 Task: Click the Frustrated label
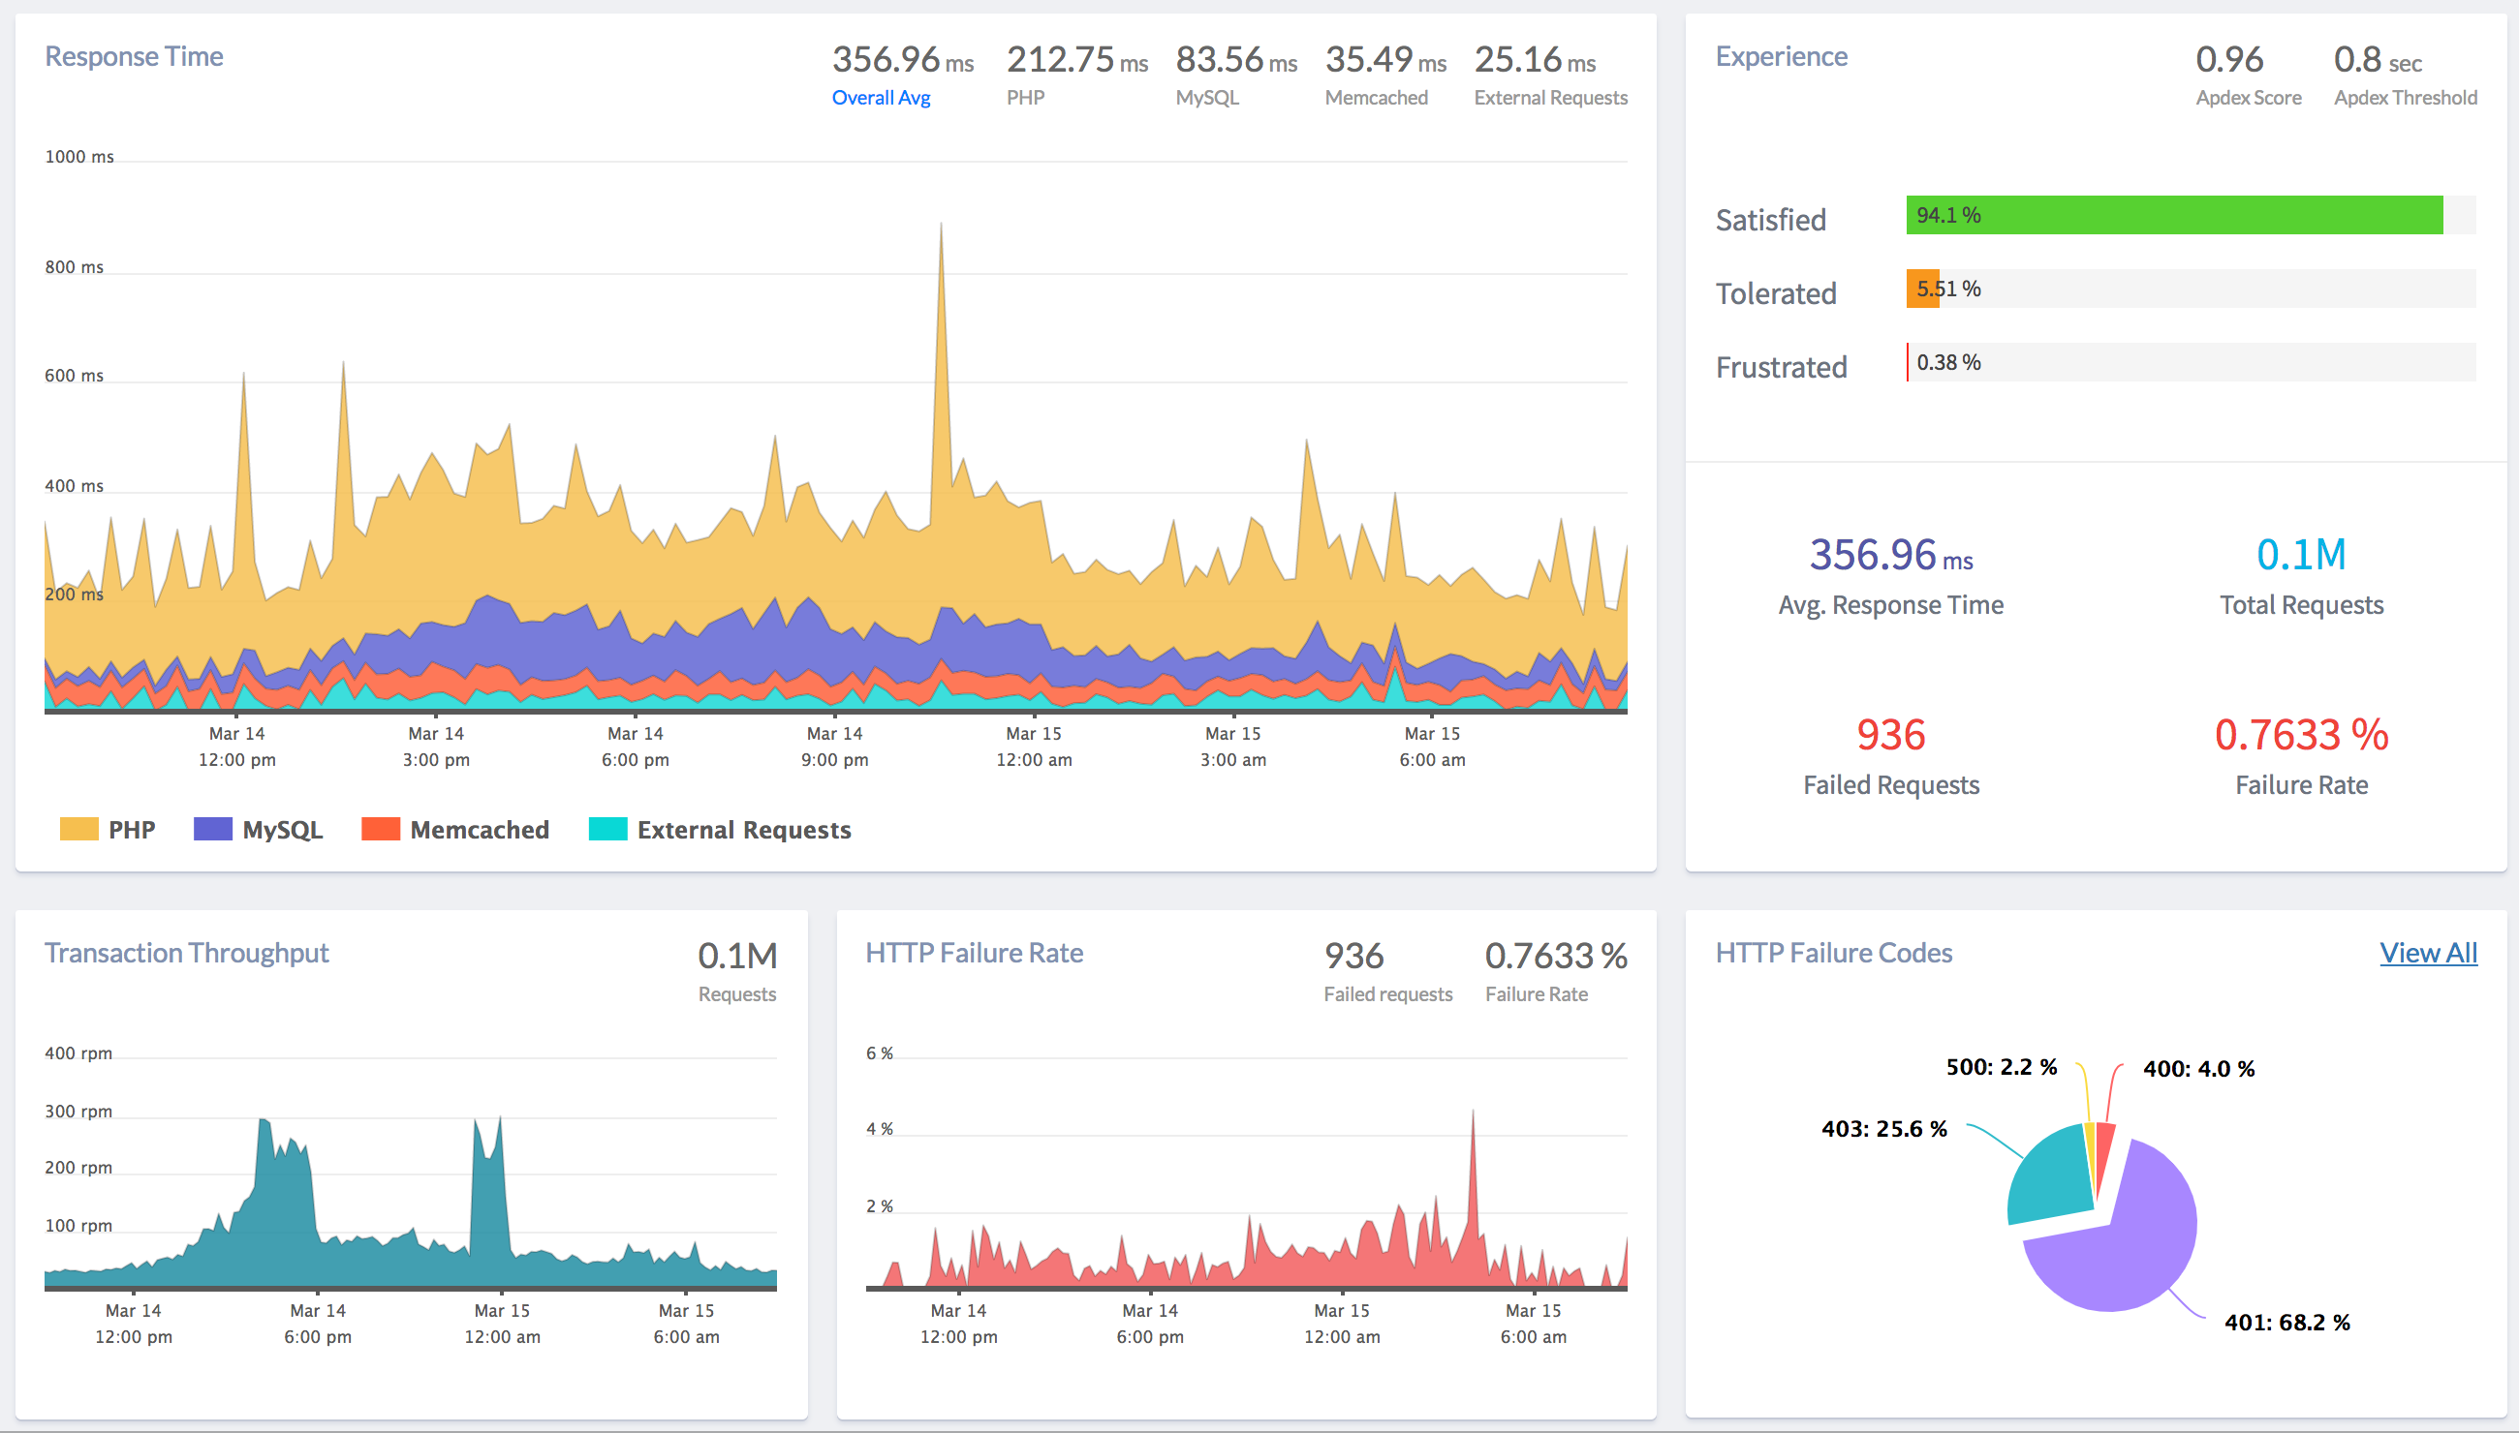tap(1781, 367)
